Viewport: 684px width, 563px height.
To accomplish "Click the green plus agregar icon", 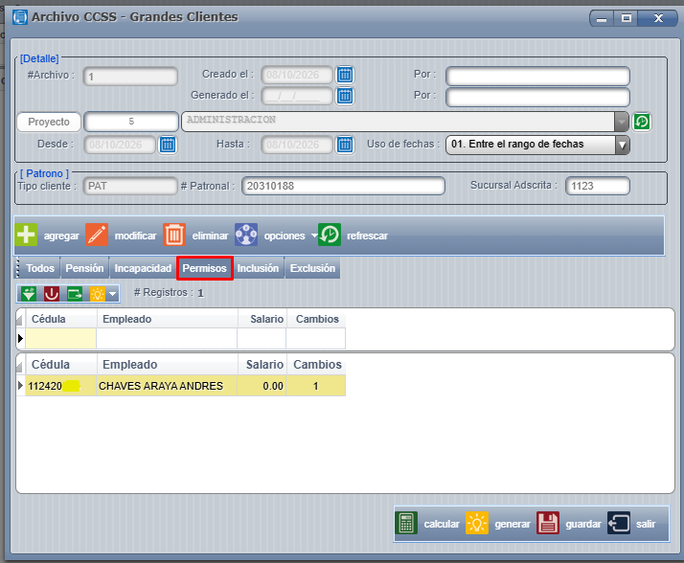I will click(26, 235).
